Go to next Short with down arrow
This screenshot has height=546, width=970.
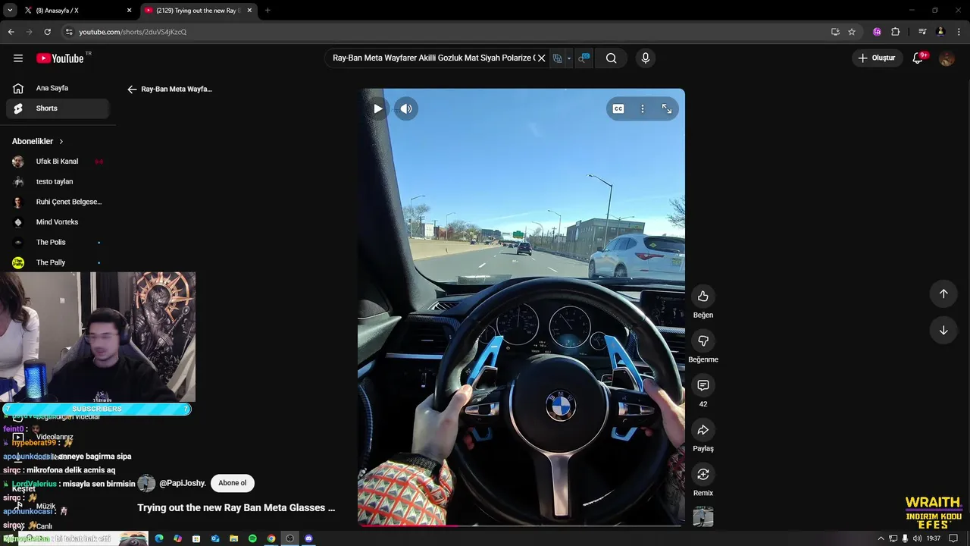point(943,330)
